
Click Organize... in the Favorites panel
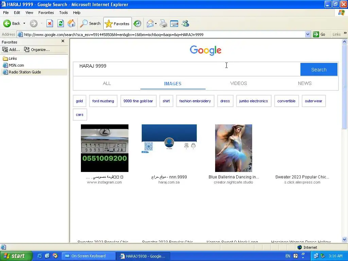tap(37, 50)
